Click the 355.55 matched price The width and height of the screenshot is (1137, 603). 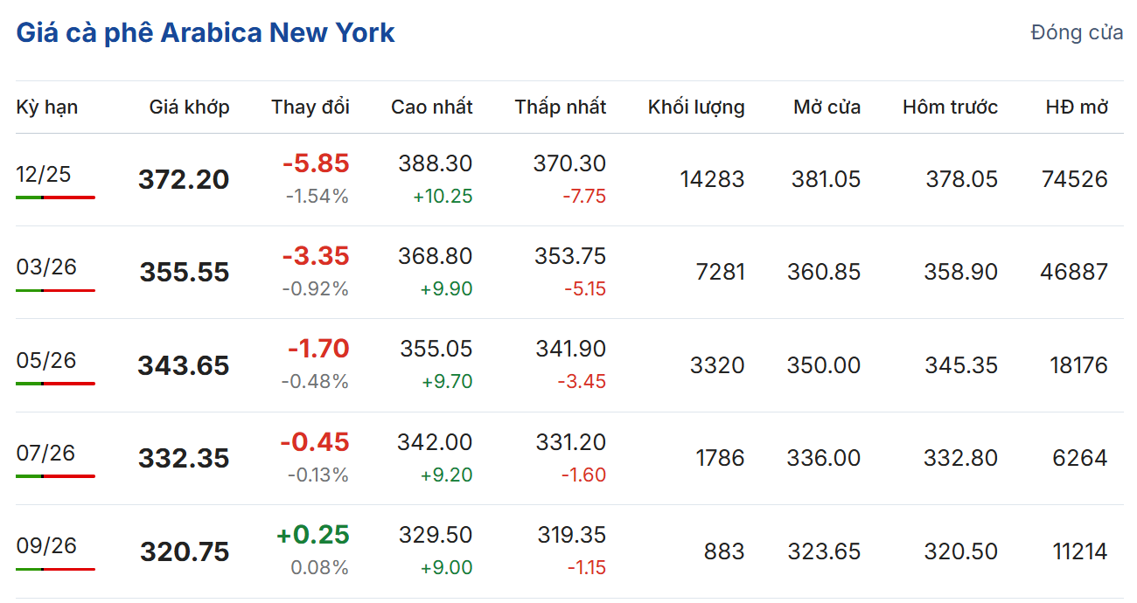pyautogui.click(x=185, y=273)
